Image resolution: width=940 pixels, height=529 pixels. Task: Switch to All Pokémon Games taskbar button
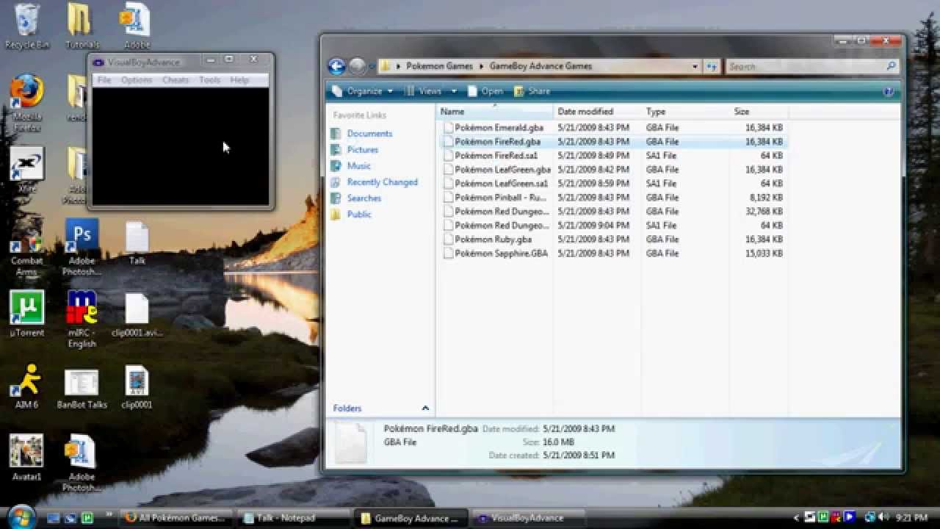[177, 518]
